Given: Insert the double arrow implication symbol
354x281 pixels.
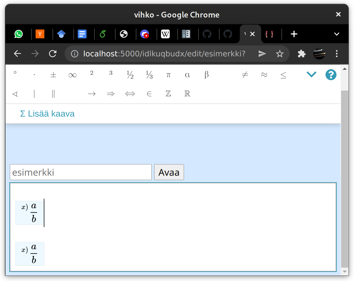Looking at the screenshot, I should [x=111, y=94].
